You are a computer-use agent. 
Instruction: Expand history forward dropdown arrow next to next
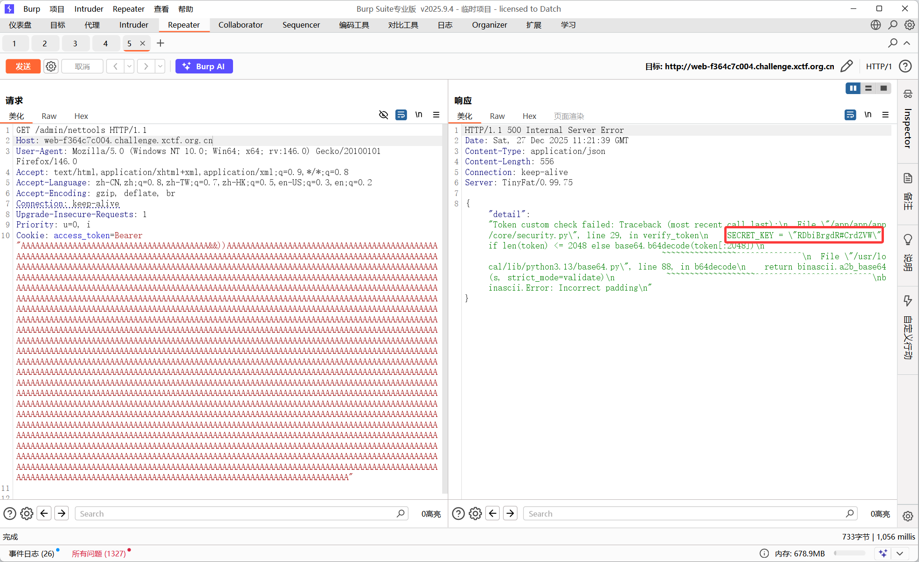[x=160, y=66]
